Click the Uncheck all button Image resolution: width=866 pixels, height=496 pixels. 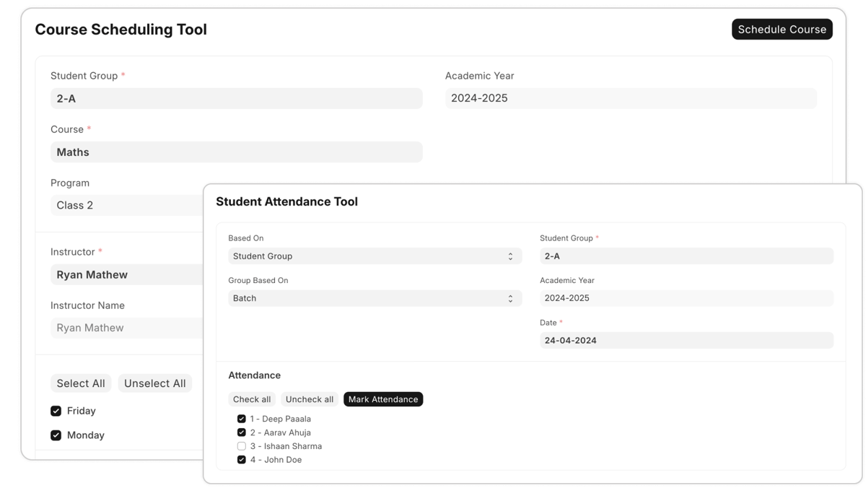(310, 399)
